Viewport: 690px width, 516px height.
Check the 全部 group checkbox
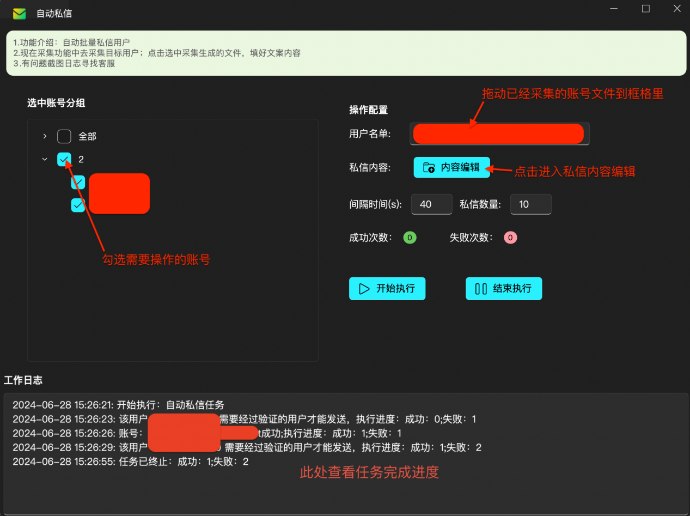coord(64,136)
